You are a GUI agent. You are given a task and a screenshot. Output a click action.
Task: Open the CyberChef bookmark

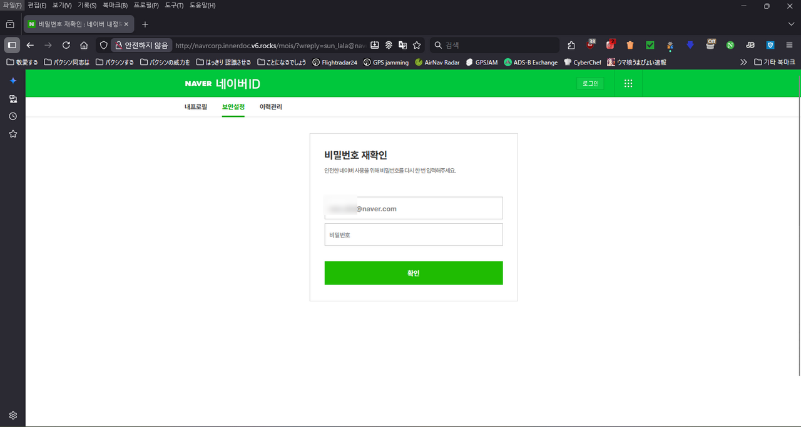point(583,63)
